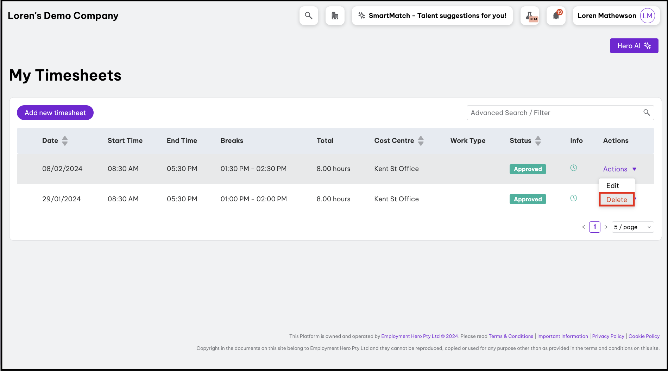This screenshot has height=371, width=668.
Task: Sort timesheets by Date column
Action: coord(65,141)
